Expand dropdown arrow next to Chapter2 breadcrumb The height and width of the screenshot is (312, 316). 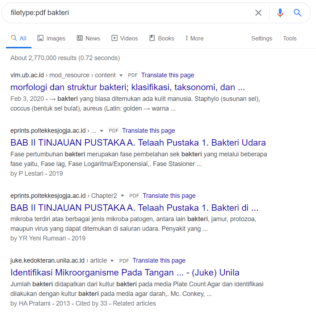coord(122,196)
